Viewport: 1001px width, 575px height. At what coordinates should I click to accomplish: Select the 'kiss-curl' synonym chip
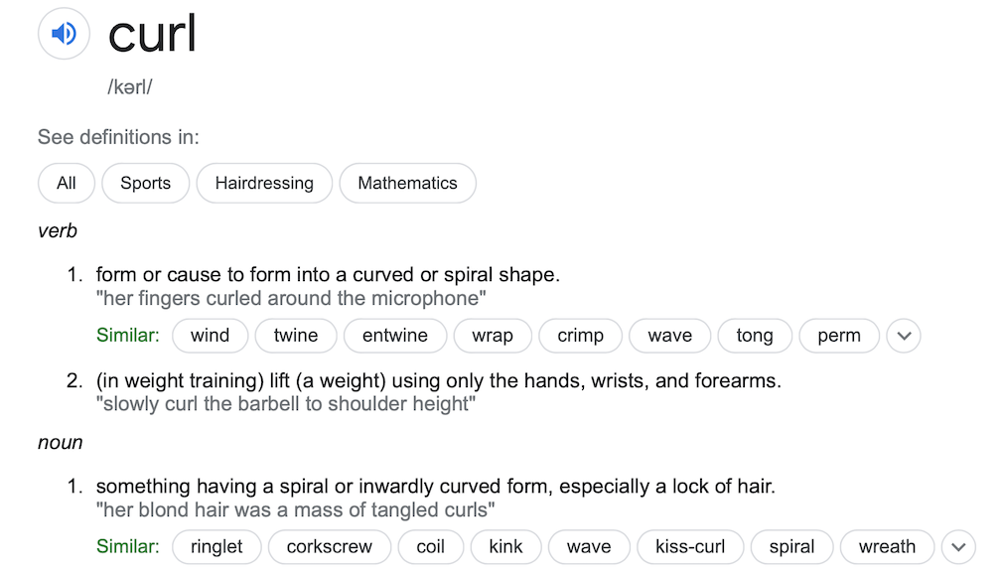(690, 547)
